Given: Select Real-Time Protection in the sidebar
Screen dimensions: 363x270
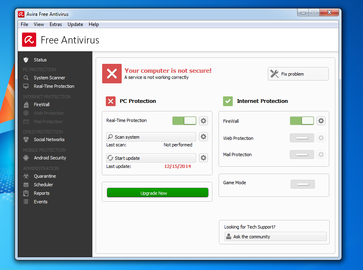Looking at the screenshot, I should click(x=55, y=86).
